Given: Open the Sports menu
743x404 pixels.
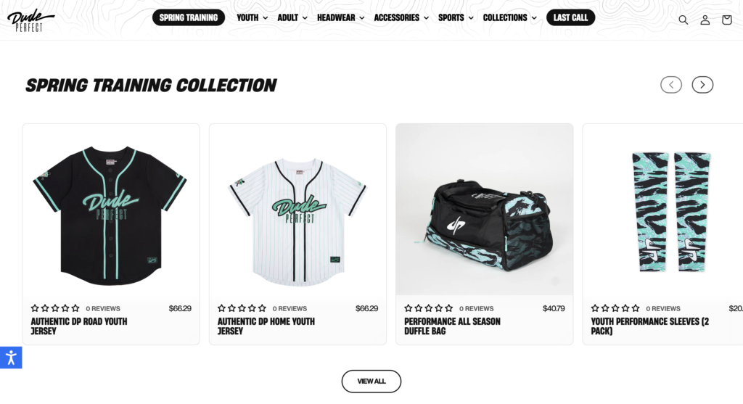Looking at the screenshot, I should (x=456, y=17).
